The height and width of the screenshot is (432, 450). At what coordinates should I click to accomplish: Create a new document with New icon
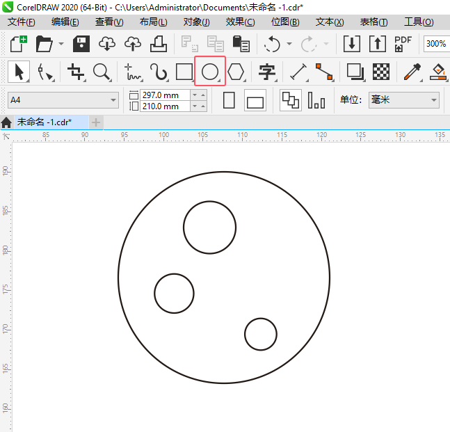click(18, 44)
